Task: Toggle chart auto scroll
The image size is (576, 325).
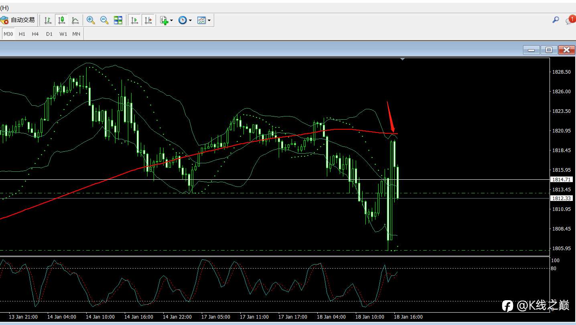Action: [135, 20]
